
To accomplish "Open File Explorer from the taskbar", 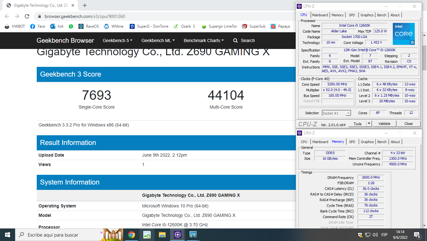I will pyautogui.click(x=162, y=235).
